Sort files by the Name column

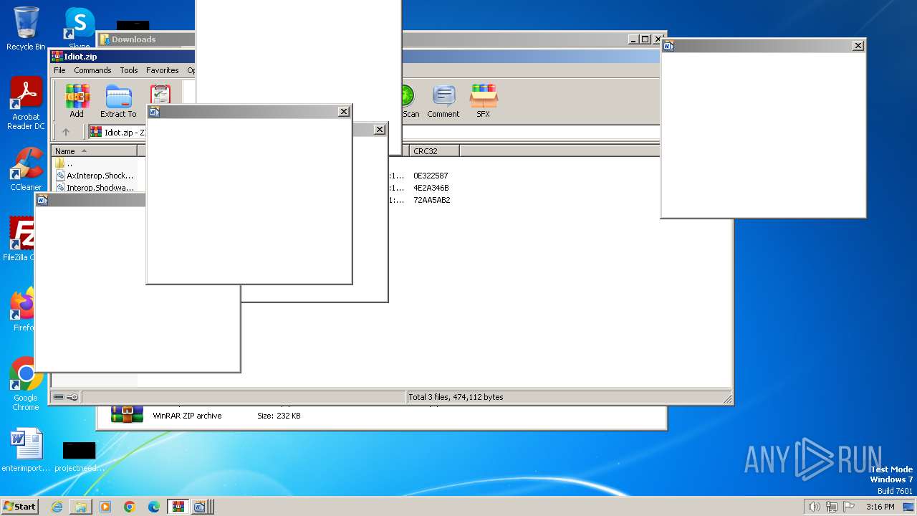(94, 151)
